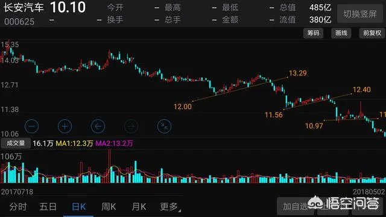Tap the left arrow pan chart icon
This screenshot has height=217, width=386.
(x=98, y=127)
